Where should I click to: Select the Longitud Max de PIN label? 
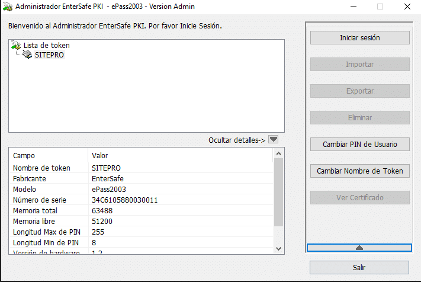coord(47,232)
